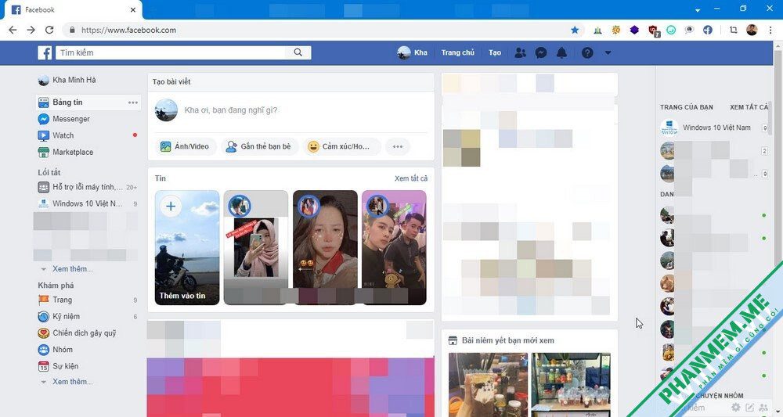This screenshot has width=783, height=417.
Task: Open Marketplace in the left sidebar
Action: [x=66, y=152]
